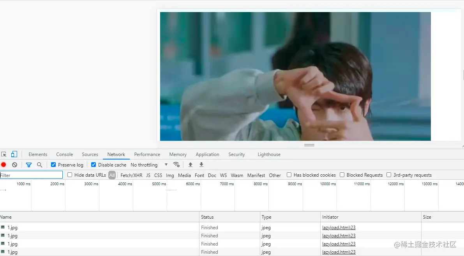Screen dimensions: 464x256
Task: Check the 3rd-party requests option
Action: (389, 175)
